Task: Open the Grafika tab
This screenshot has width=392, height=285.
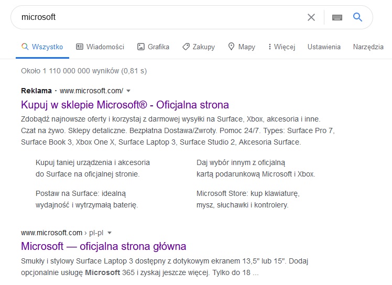Action: 153,47
